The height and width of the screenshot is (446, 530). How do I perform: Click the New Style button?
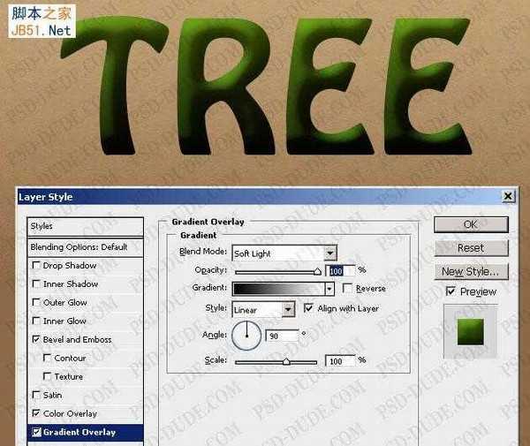[471, 272]
